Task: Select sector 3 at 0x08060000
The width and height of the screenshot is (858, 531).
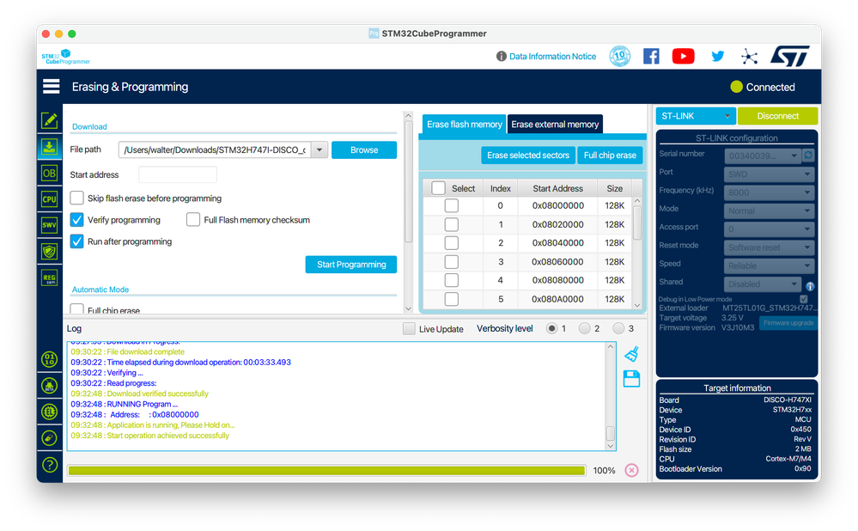Action: click(452, 262)
